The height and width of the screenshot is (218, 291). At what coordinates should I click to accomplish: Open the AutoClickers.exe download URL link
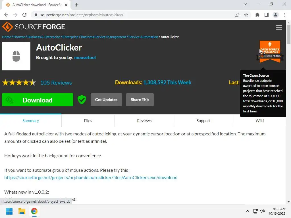click(x=91, y=178)
